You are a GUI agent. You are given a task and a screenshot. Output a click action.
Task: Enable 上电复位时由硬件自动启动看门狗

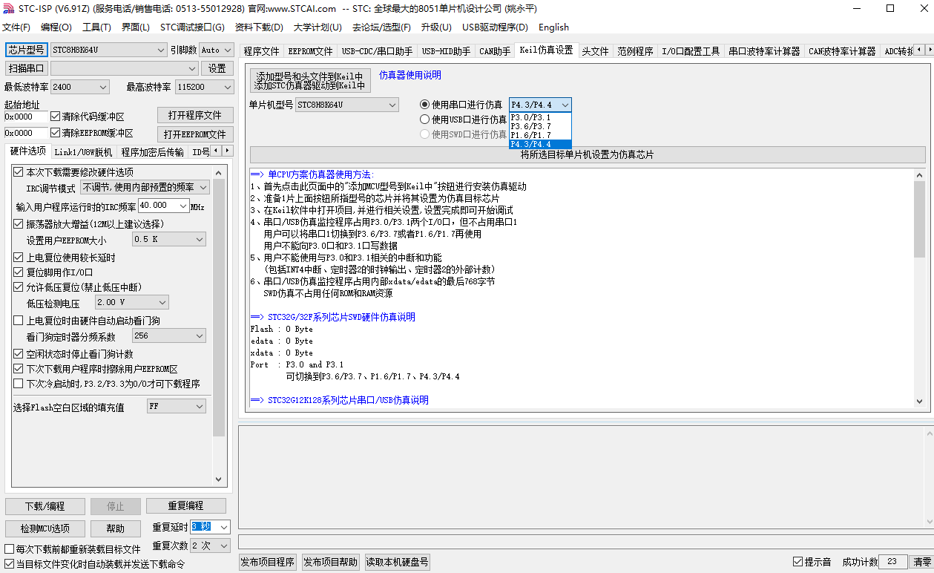click(19, 321)
